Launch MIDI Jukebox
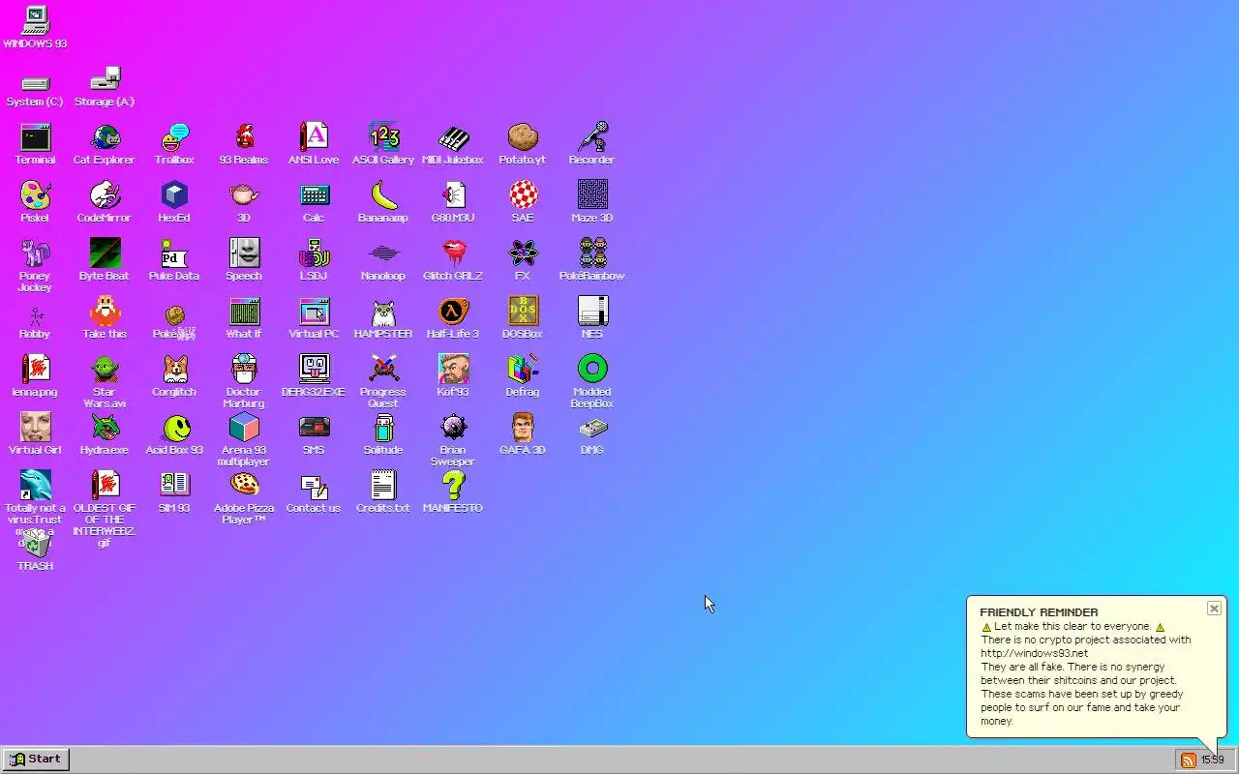1239x774 pixels. 453,137
